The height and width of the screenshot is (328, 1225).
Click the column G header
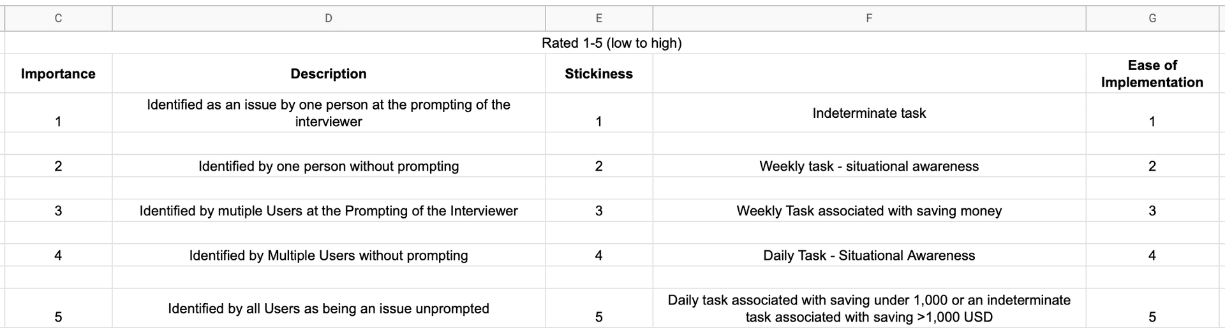(x=1152, y=18)
